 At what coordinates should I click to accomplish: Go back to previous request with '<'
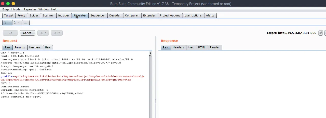coord(41,33)
